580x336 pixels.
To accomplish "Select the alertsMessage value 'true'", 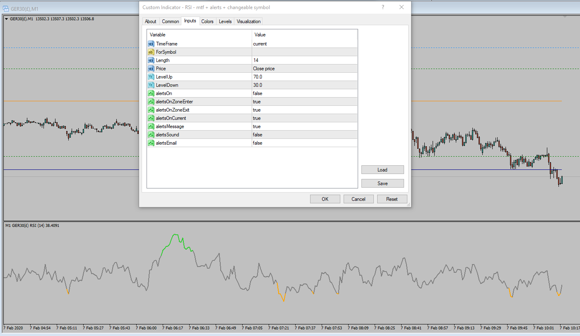I will point(257,126).
